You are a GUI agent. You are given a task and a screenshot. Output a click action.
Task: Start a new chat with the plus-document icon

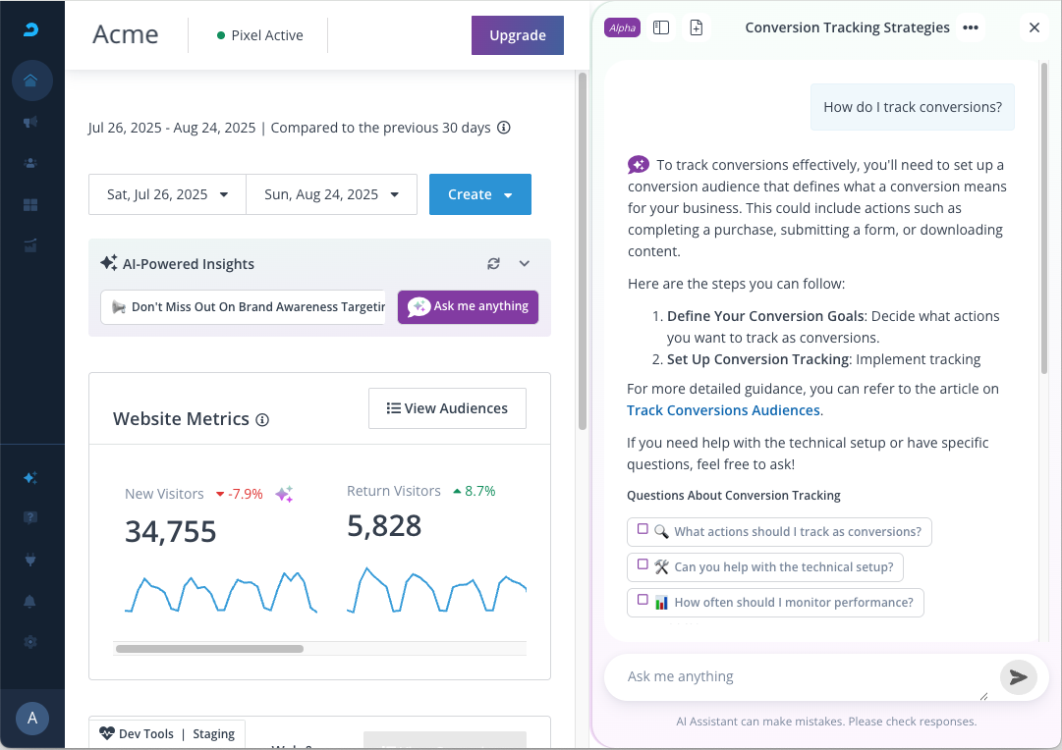(x=697, y=27)
